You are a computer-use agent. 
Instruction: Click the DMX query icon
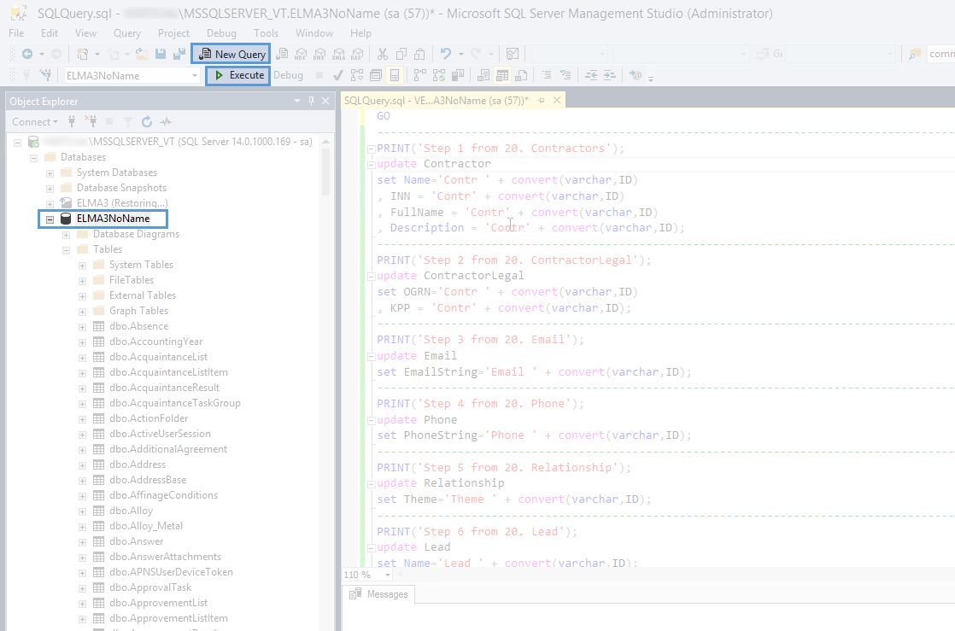pos(319,54)
